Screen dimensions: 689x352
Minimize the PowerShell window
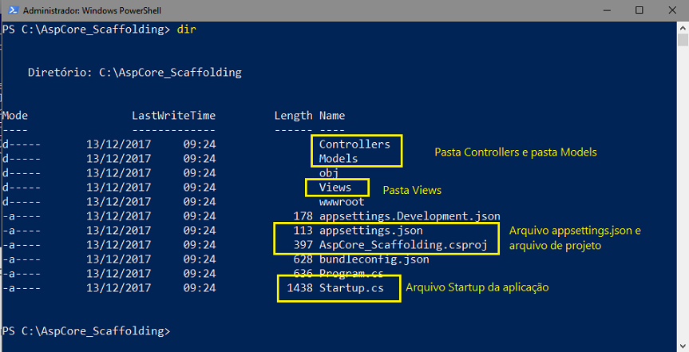607,10
